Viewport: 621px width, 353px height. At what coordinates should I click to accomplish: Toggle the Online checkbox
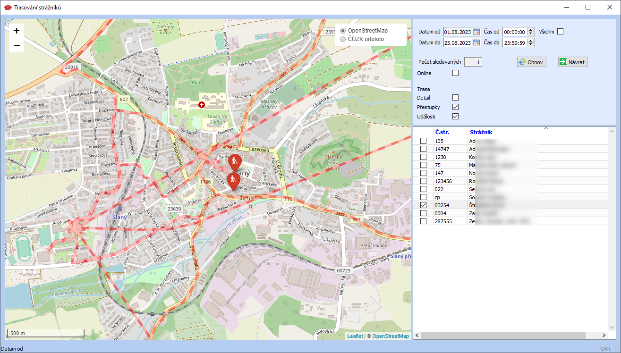tap(456, 73)
